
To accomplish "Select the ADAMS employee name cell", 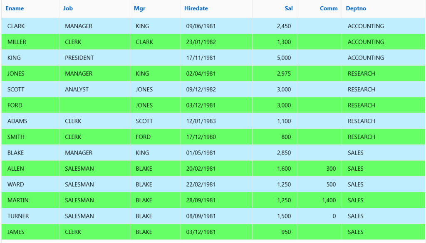I will tap(30, 121).
